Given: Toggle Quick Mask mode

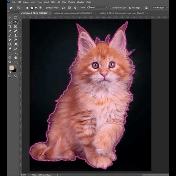Looking at the screenshot, I should pos(10,76).
